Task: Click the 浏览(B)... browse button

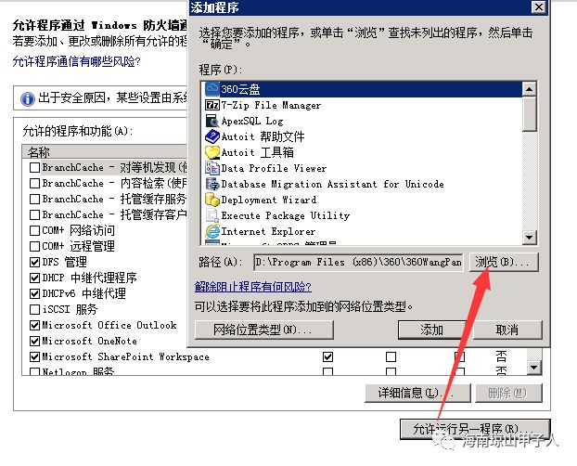Action: coord(504,262)
